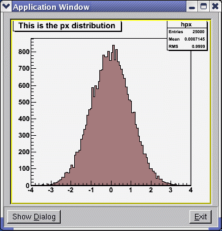Open the window menu arrow in title bar
The width and height of the screenshot is (222, 231).
point(6,7)
